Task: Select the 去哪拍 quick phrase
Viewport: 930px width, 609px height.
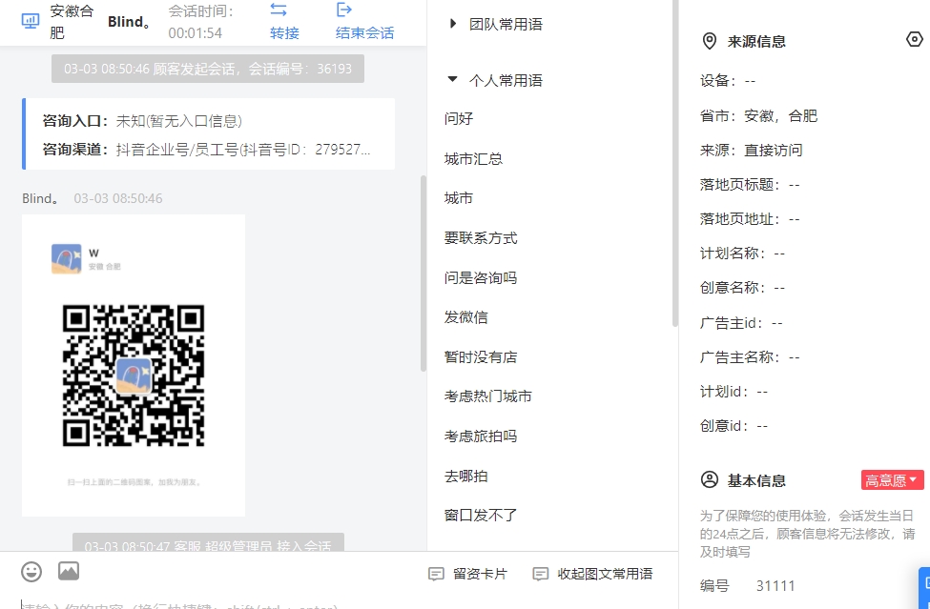Action: pyautogui.click(x=465, y=477)
